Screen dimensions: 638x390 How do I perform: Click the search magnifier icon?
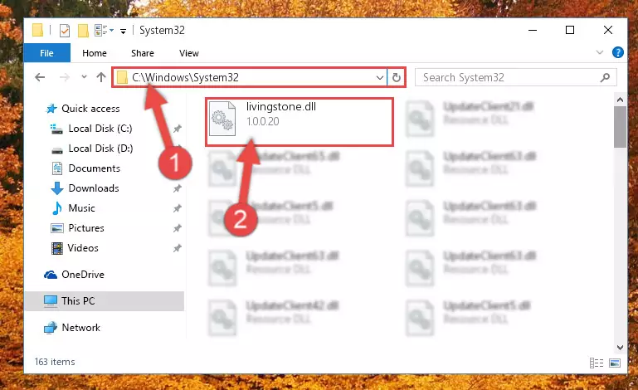pyautogui.click(x=605, y=77)
